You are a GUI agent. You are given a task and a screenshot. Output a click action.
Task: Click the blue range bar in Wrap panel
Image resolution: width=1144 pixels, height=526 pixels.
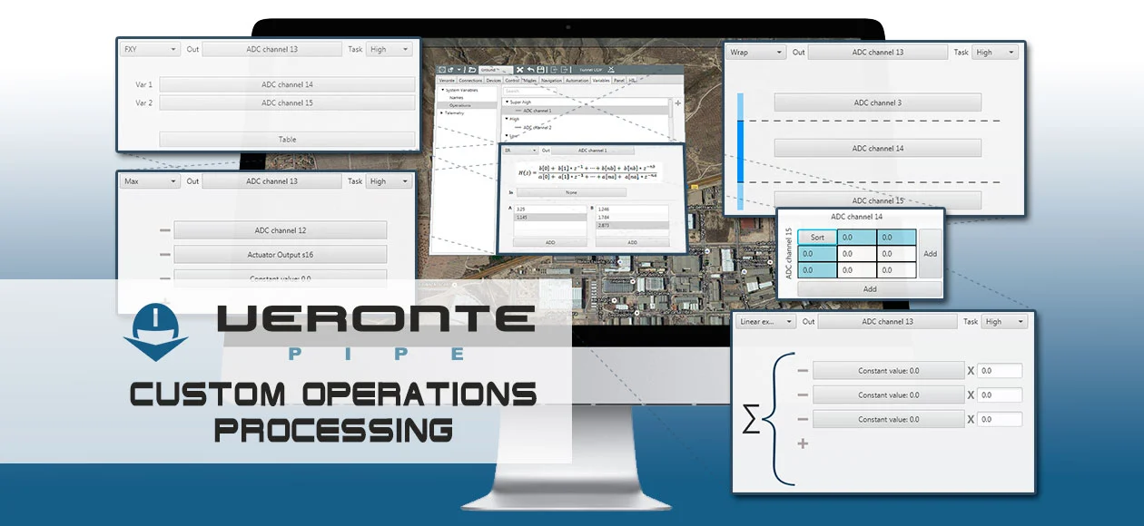pyautogui.click(x=740, y=151)
